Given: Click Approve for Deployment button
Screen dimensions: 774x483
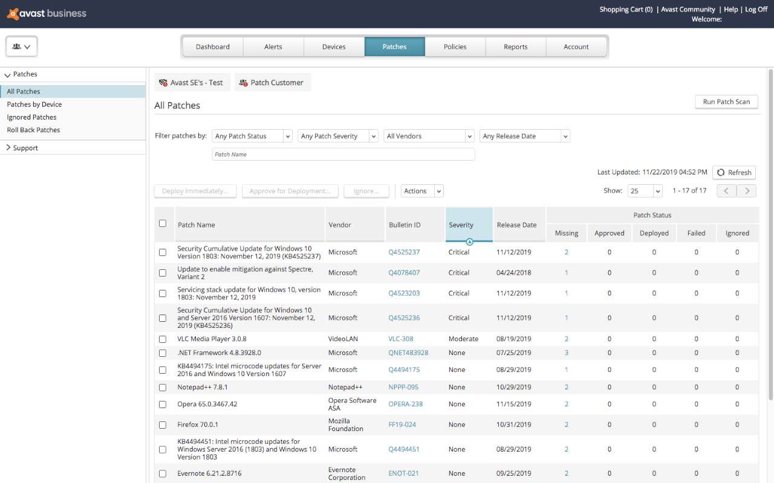Looking at the screenshot, I should pyautogui.click(x=290, y=191).
